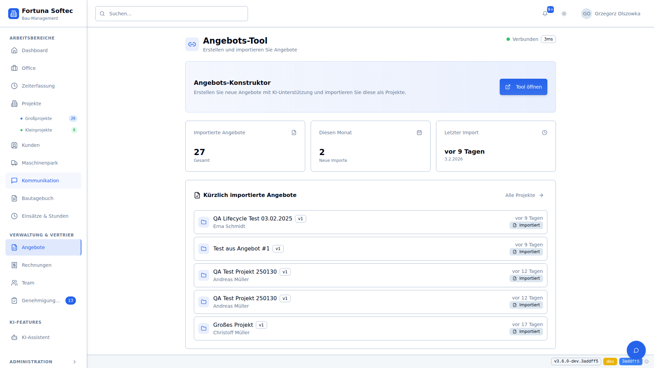654x368 pixels.
Task: Click the document icon in the Importierte Angebote card
Action: [x=294, y=133]
